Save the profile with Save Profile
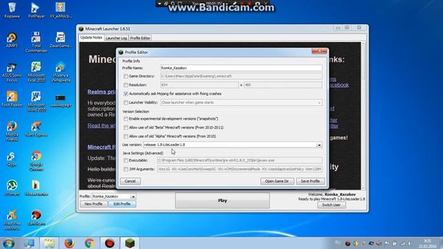Viewport: 443px width, 249px height. point(310,181)
